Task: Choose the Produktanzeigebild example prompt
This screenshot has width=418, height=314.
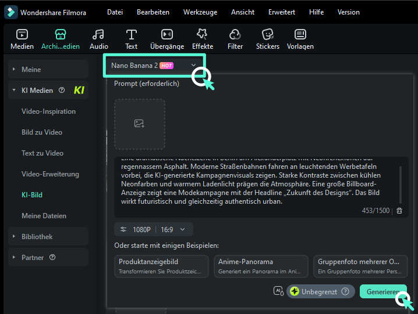Action: [161, 266]
